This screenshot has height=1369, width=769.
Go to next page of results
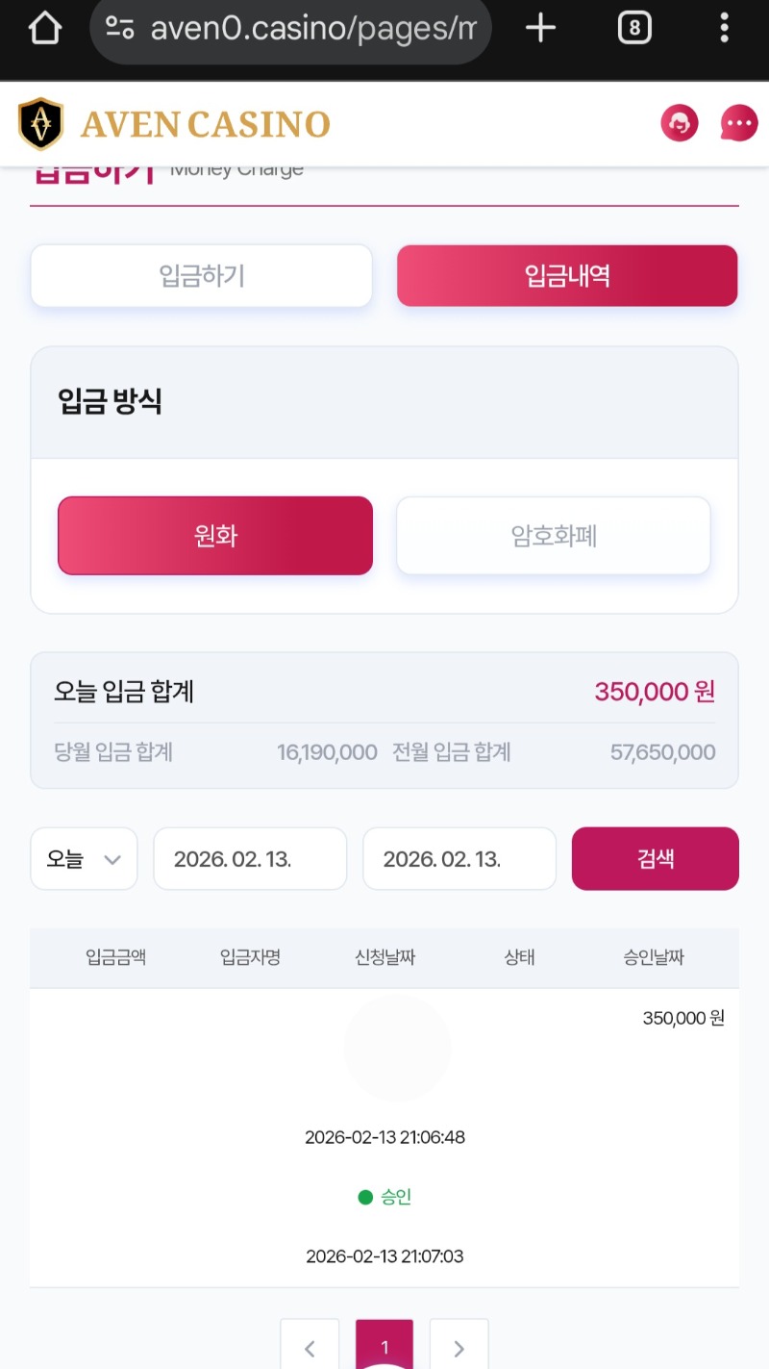(459, 1347)
